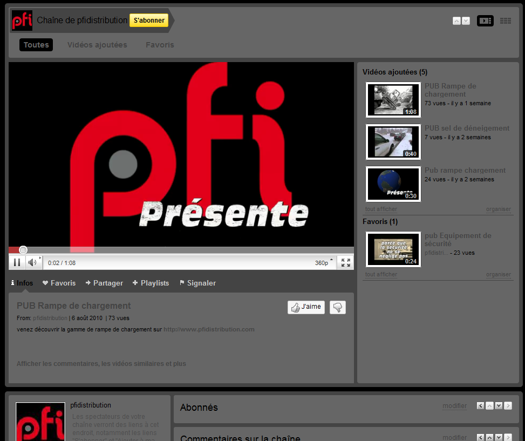Open pfidistribution uploader link after From:
525x441 pixels.
pyautogui.click(x=50, y=318)
